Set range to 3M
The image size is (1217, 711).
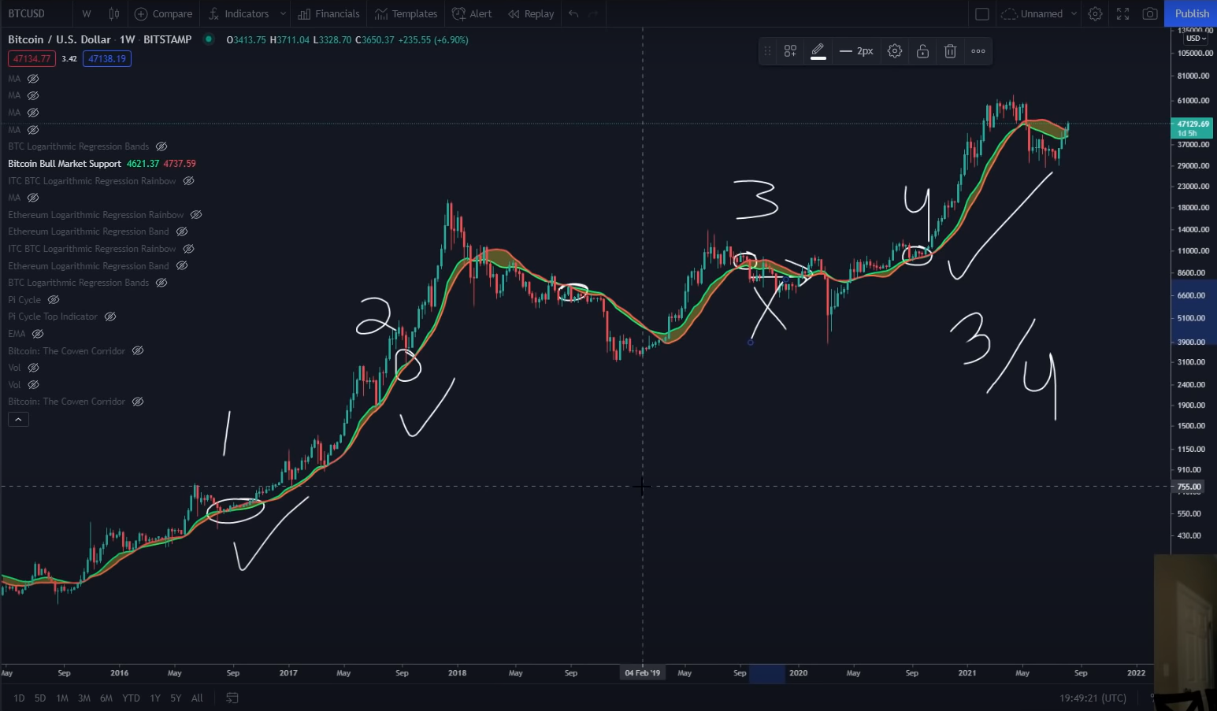coord(84,698)
